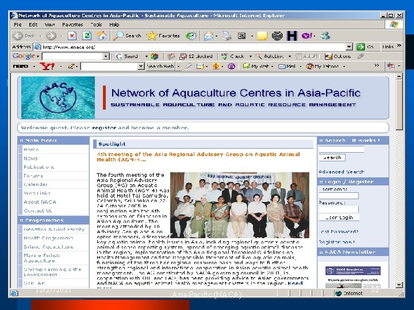Click the Google toolbar logo
414x310 pixels.
(24, 56)
